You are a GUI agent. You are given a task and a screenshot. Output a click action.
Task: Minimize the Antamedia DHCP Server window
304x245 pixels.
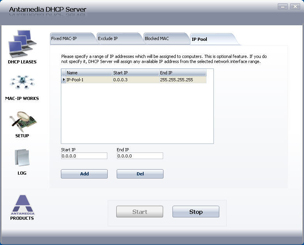point(283,7)
